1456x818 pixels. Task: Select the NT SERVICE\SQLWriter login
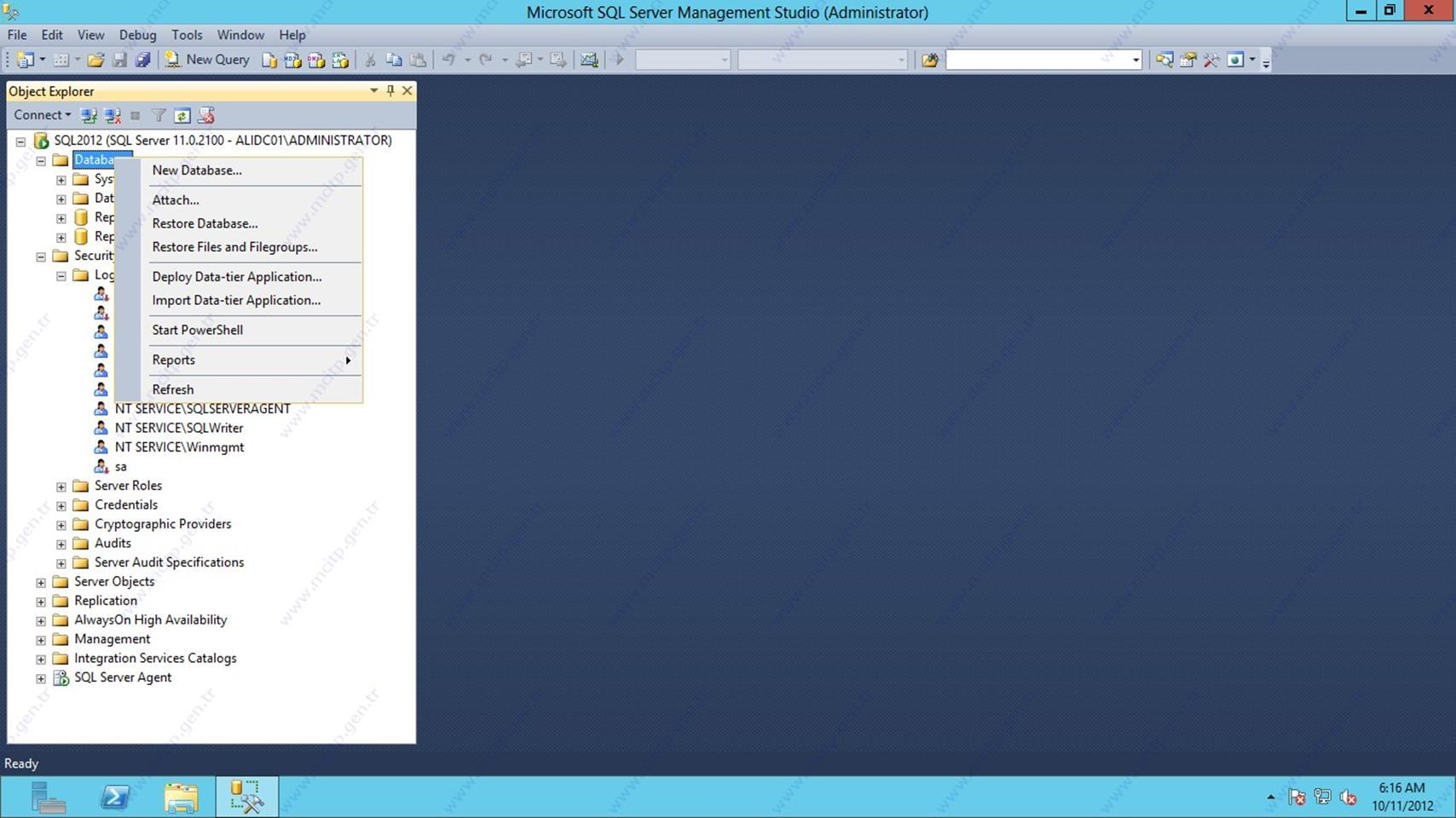tap(179, 428)
